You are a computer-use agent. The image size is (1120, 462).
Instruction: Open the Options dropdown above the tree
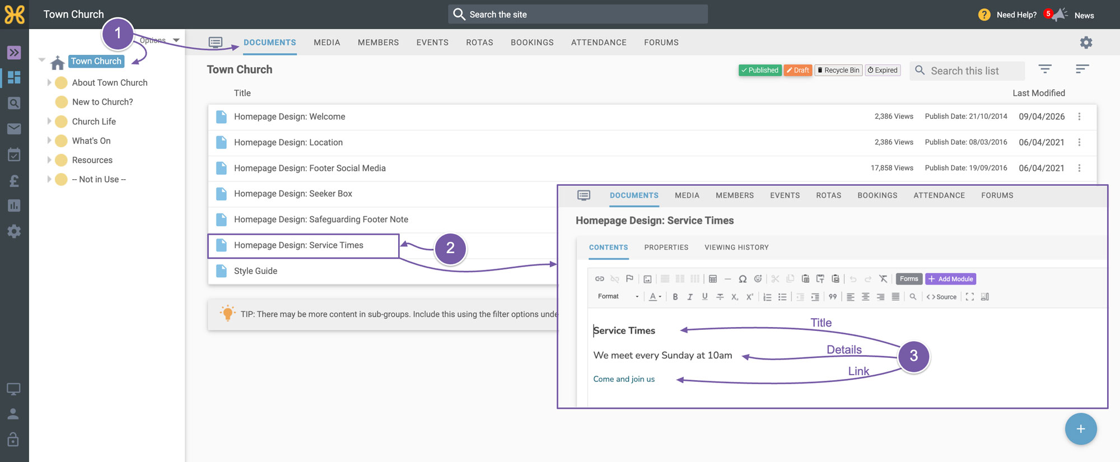[160, 40]
